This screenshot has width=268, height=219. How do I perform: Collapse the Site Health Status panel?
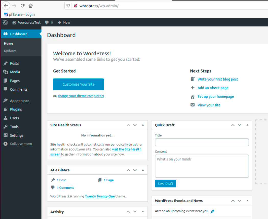(143, 125)
